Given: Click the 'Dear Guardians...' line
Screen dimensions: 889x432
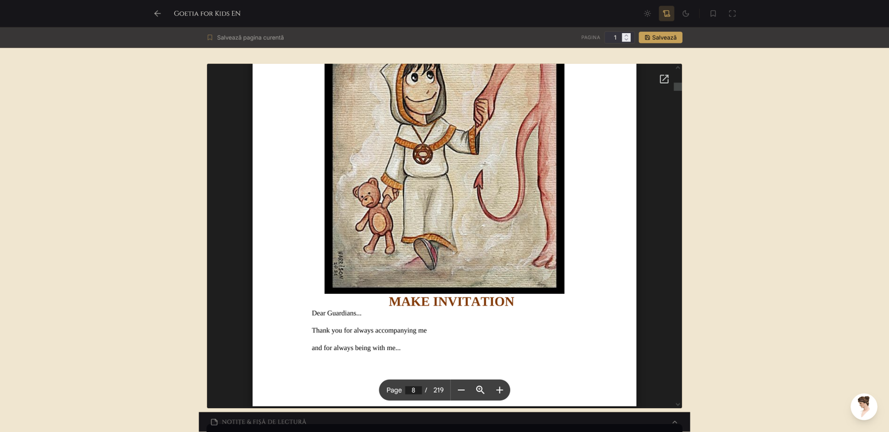Looking at the screenshot, I should [337, 313].
